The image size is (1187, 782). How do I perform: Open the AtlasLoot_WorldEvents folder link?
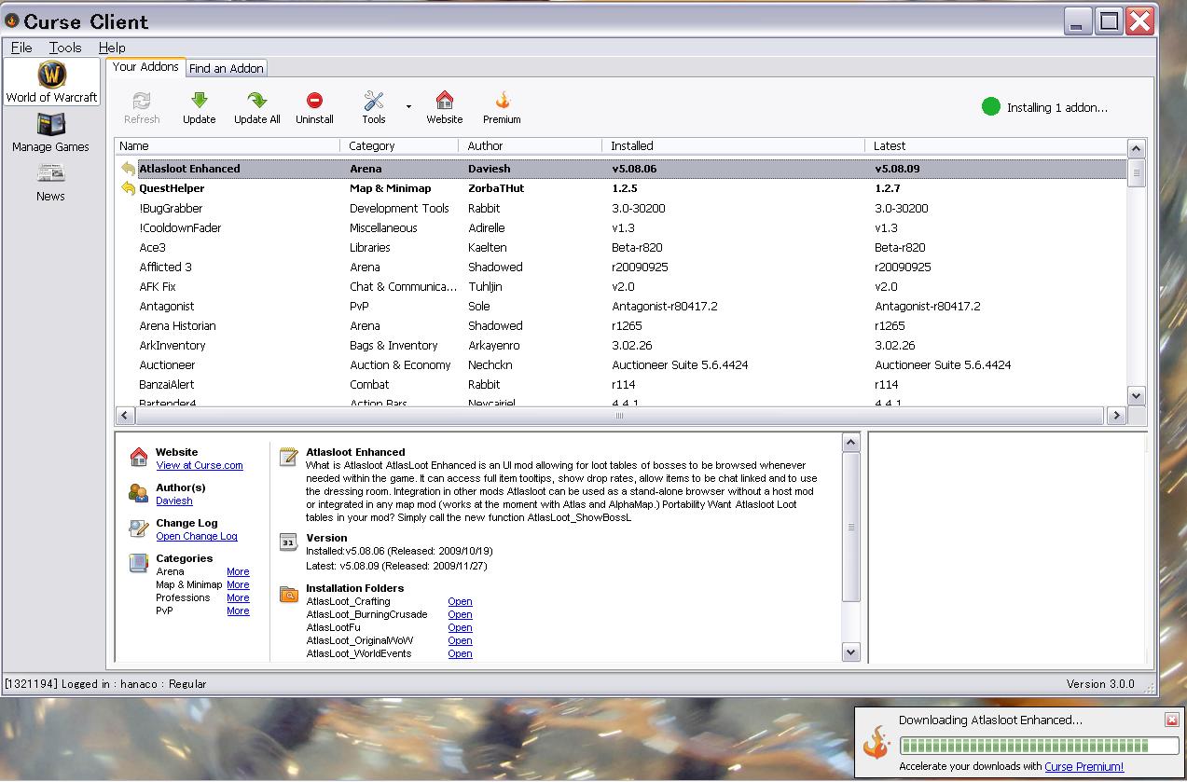(x=460, y=653)
